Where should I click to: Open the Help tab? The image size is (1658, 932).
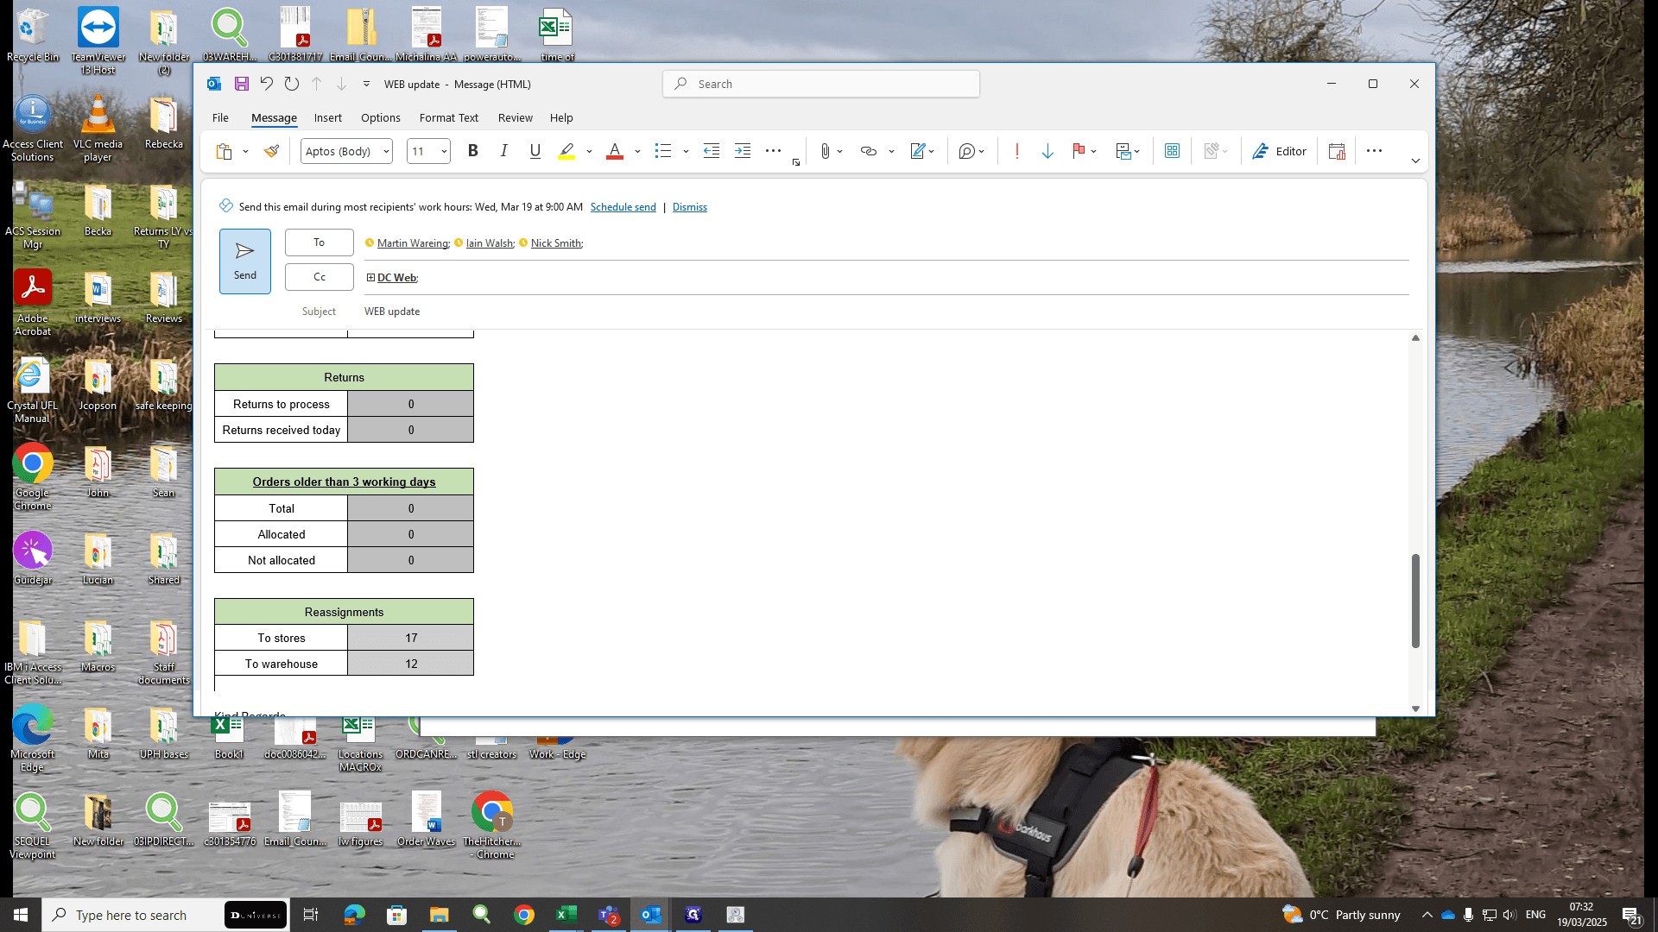pyautogui.click(x=561, y=118)
